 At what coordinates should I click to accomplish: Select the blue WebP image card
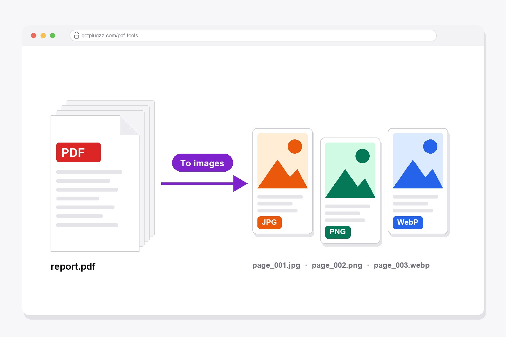tap(418, 181)
